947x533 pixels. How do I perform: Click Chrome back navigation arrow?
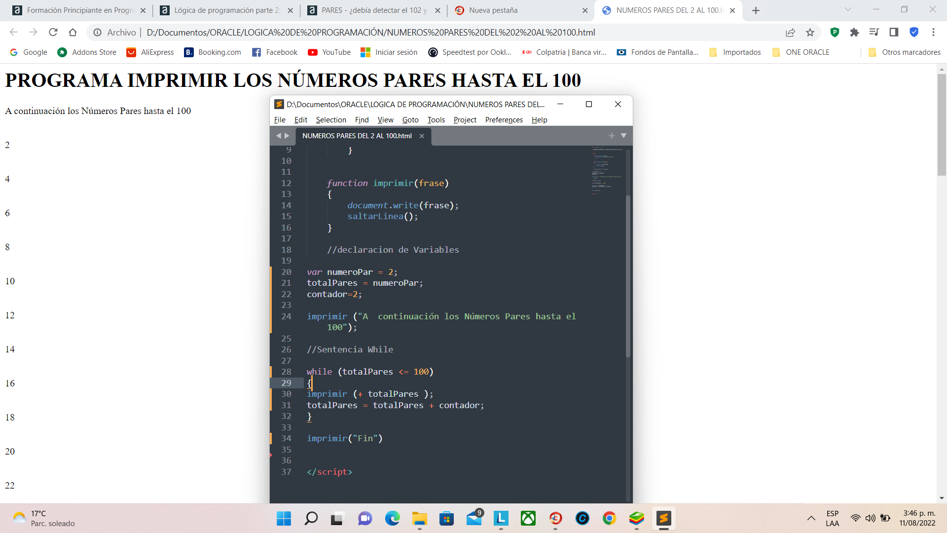point(13,32)
